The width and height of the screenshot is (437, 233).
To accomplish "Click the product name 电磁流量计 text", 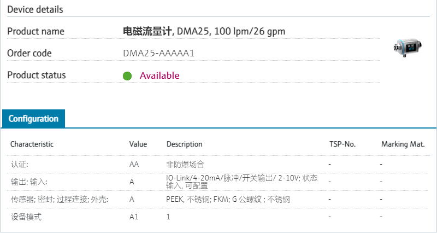I will pyautogui.click(x=147, y=31).
